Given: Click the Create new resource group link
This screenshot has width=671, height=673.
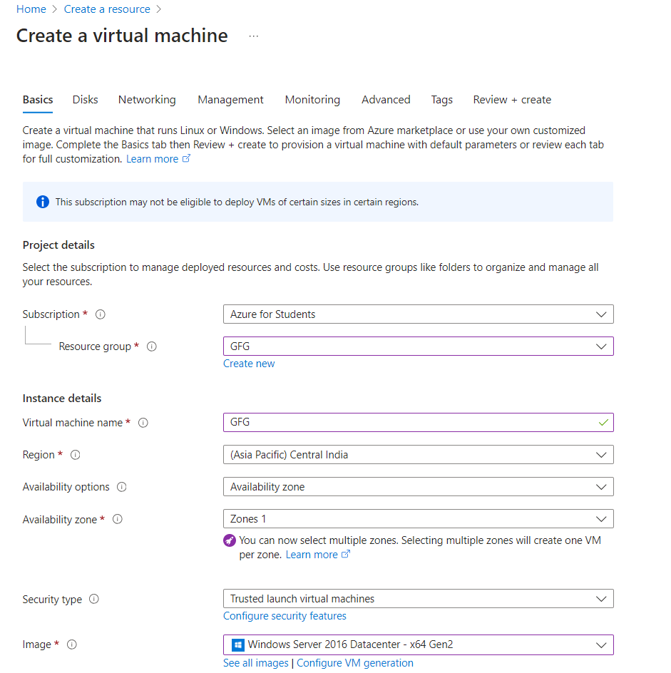Looking at the screenshot, I should (x=249, y=364).
